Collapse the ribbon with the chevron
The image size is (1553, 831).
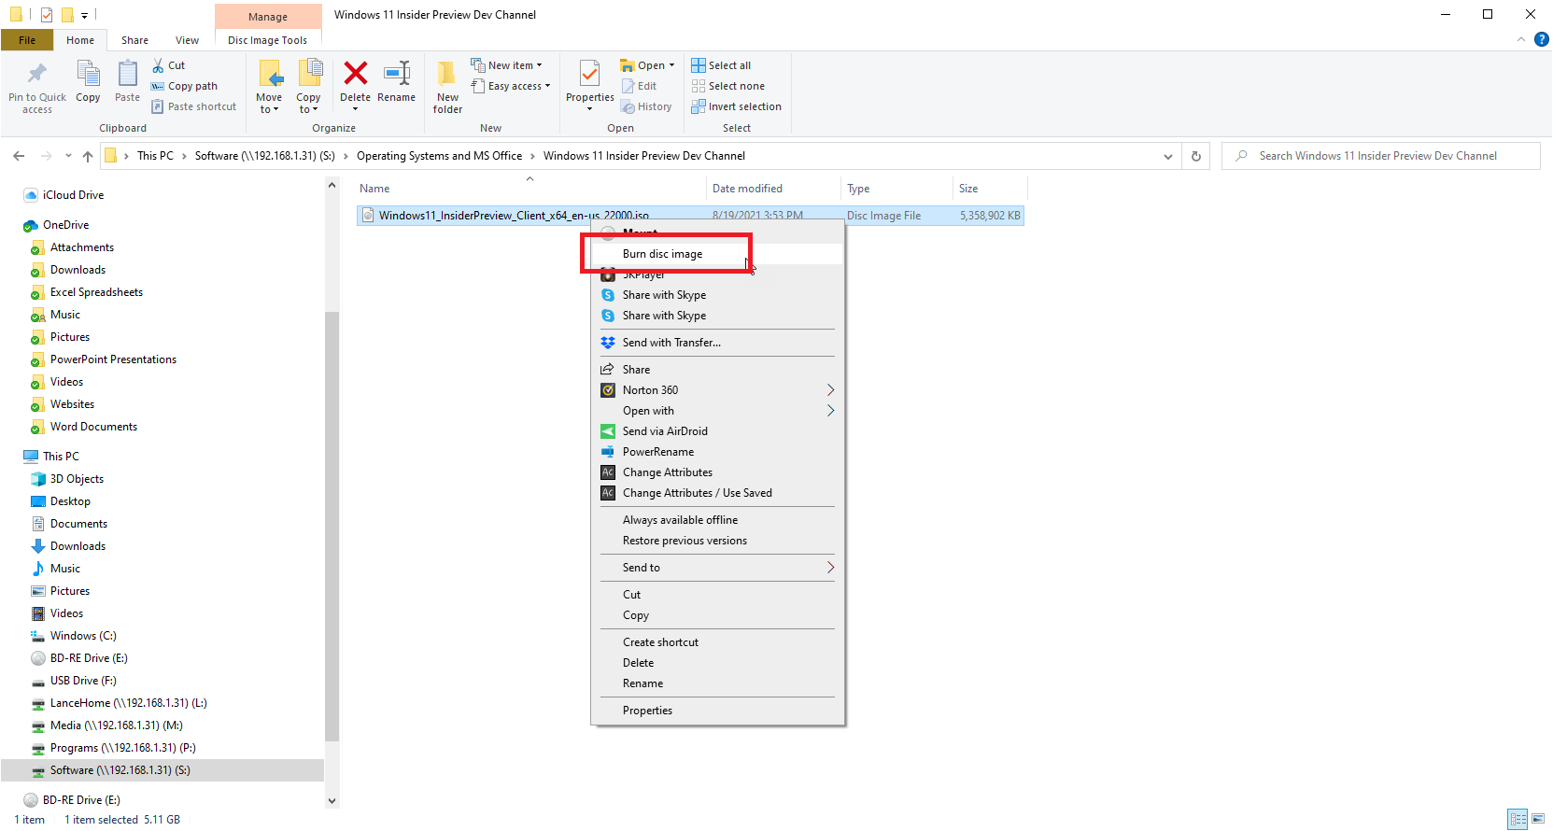click(1521, 39)
